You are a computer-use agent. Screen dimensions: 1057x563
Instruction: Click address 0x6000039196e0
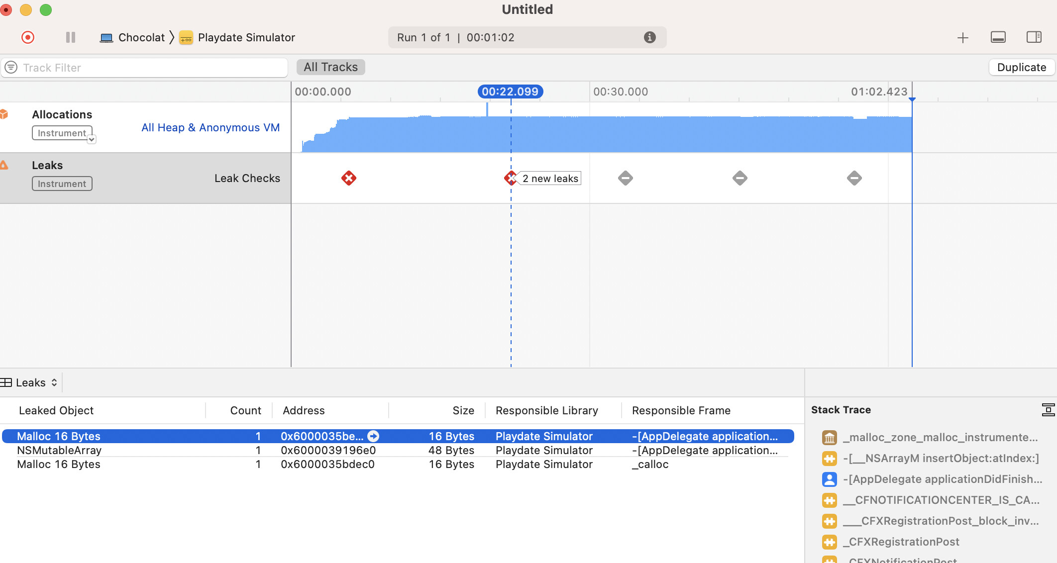click(328, 450)
